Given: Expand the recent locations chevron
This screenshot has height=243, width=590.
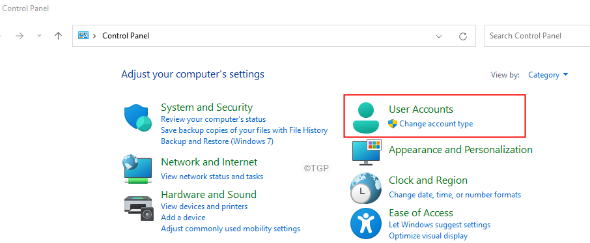Looking at the screenshot, I should tap(40, 36).
